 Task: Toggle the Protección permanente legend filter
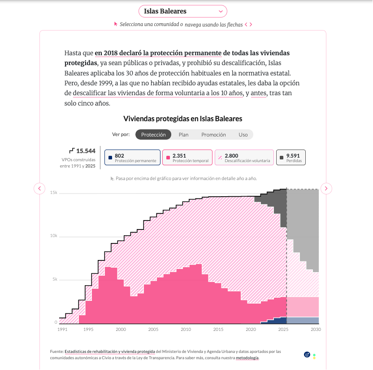click(x=133, y=158)
